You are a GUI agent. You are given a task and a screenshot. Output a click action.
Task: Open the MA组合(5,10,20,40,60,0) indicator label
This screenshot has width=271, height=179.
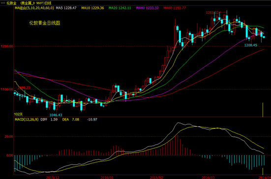click(x=34, y=8)
